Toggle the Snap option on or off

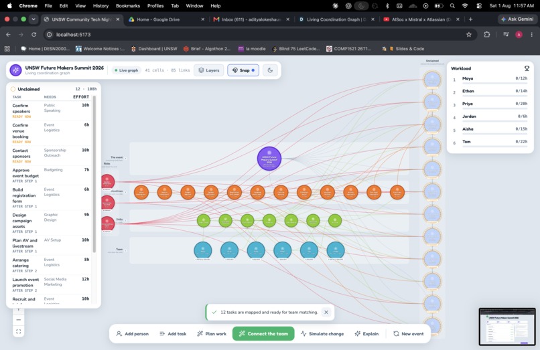pos(243,70)
